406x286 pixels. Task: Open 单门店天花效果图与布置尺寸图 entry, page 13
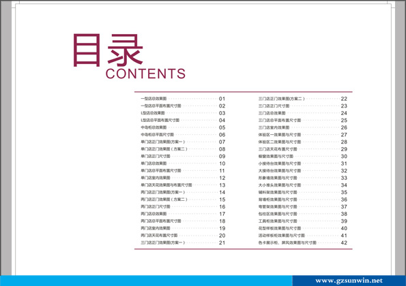183,185
